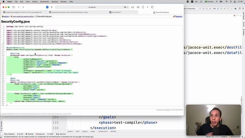Click the Git commit checkmark in IDE
Screen dimensions: 245x138
(221, 8)
